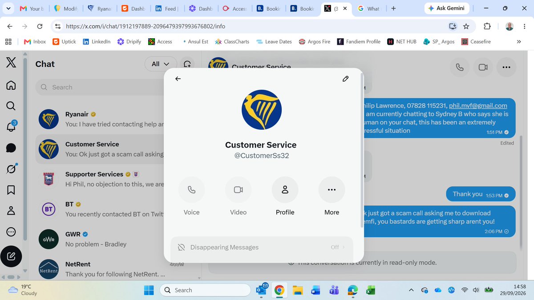Image resolution: width=534 pixels, height=300 pixels.
Task: Open weather widget showing 19°C Cloudy
Action: pyautogui.click(x=23, y=290)
